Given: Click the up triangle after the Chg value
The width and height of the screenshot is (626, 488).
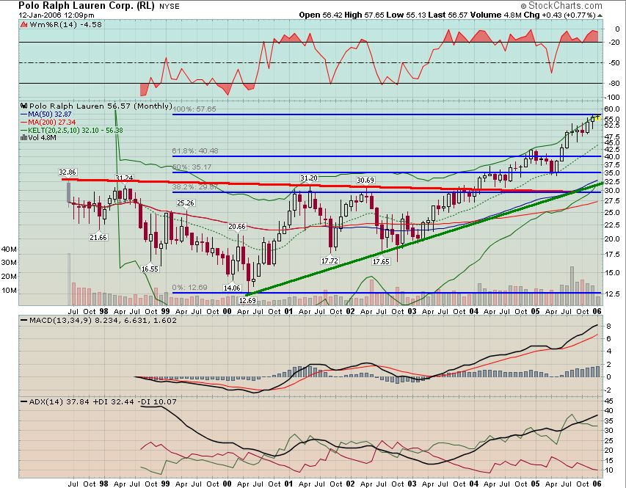Looking at the screenshot, I should coord(600,15).
